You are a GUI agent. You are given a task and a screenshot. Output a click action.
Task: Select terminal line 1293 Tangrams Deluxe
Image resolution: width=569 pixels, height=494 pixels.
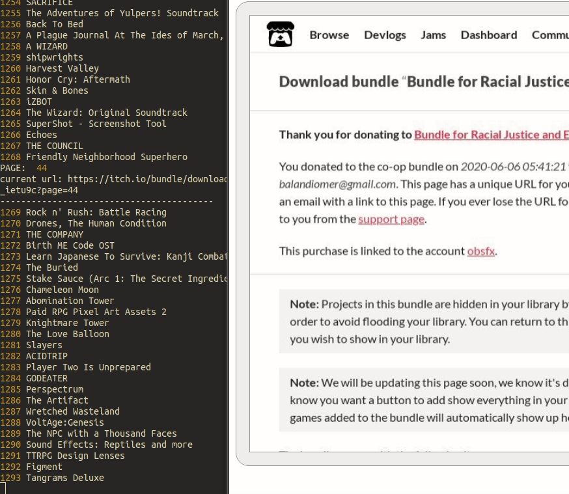click(52, 478)
